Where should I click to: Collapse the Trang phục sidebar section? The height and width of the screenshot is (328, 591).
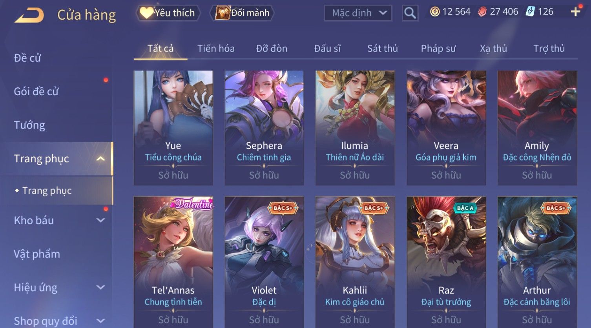coord(100,159)
